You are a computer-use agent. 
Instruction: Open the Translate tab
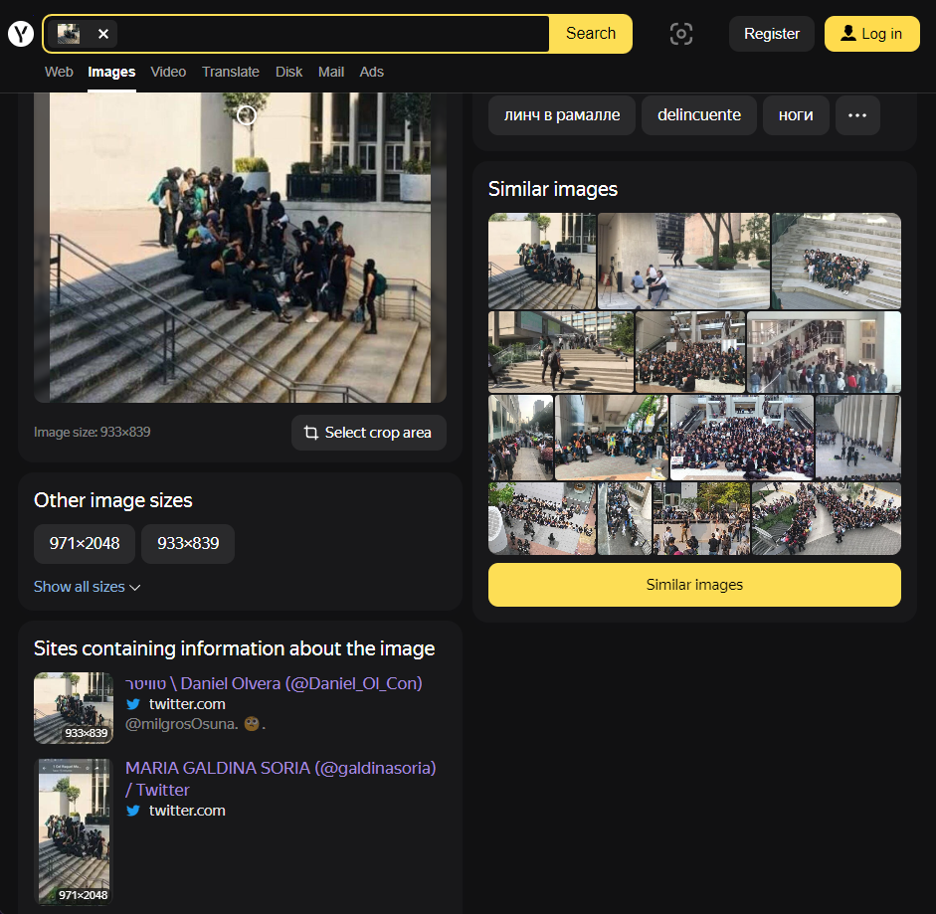click(231, 72)
